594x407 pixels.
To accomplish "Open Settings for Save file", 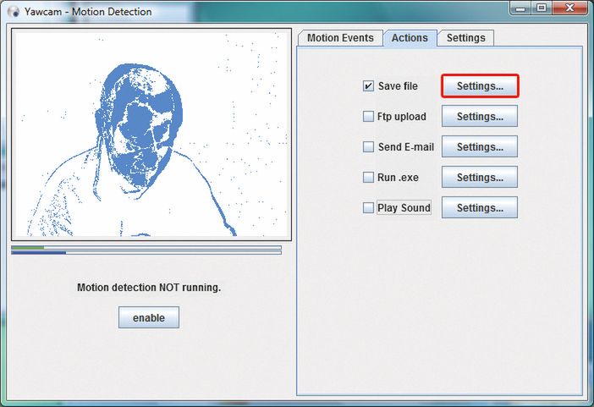I will pyautogui.click(x=480, y=86).
